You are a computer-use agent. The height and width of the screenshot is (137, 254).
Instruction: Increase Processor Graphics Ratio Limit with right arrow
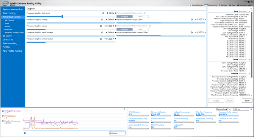(115, 13)
